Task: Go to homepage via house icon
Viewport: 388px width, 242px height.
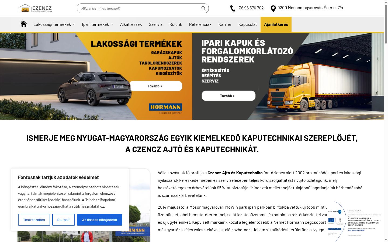Action: click(x=24, y=24)
